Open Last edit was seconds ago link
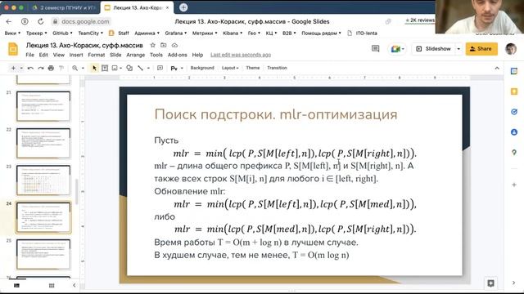Viewport: 524px width, 294px height. pyautogui.click(x=241, y=55)
